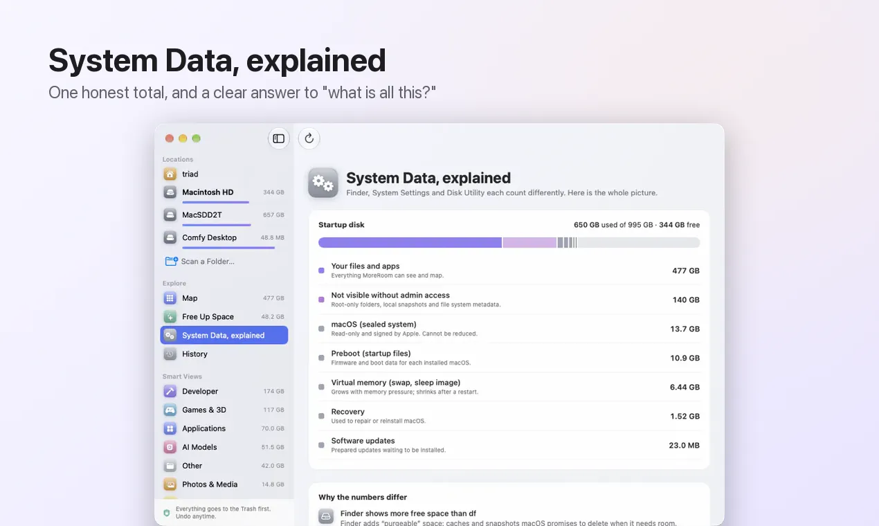Open the triad home location

(x=224, y=174)
